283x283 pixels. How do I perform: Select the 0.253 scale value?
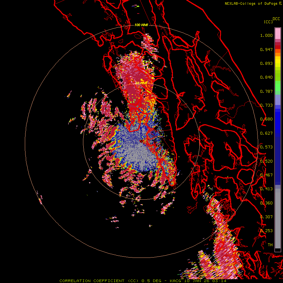pyautogui.click(x=266, y=231)
